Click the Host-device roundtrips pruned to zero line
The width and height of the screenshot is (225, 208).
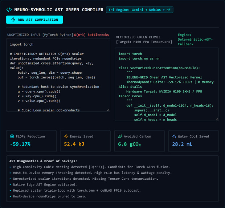pyautogui.click(x=50, y=196)
